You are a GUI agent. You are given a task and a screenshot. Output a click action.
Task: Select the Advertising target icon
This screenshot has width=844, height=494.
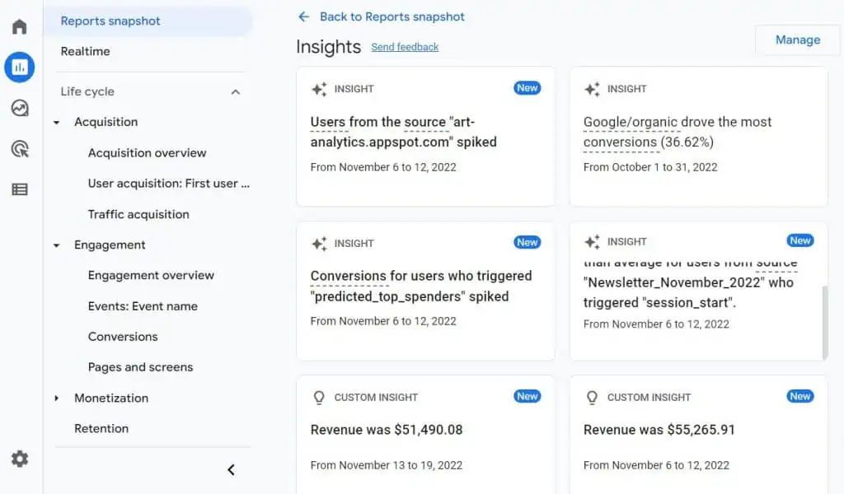pyautogui.click(x=19, y=148)
